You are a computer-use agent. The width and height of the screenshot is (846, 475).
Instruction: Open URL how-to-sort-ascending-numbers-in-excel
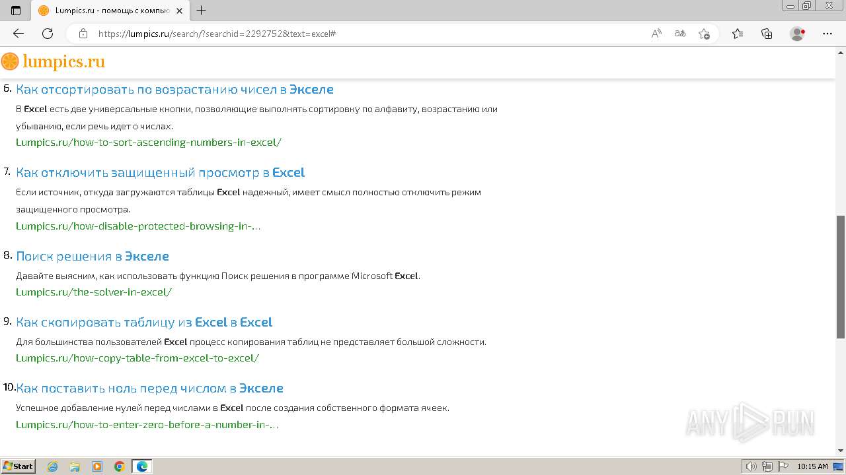click(x=149, y=142)
